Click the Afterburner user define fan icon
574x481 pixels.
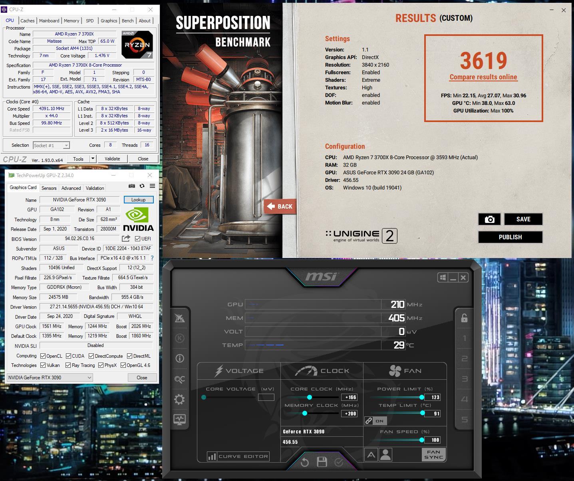click(x=385, y=455)
